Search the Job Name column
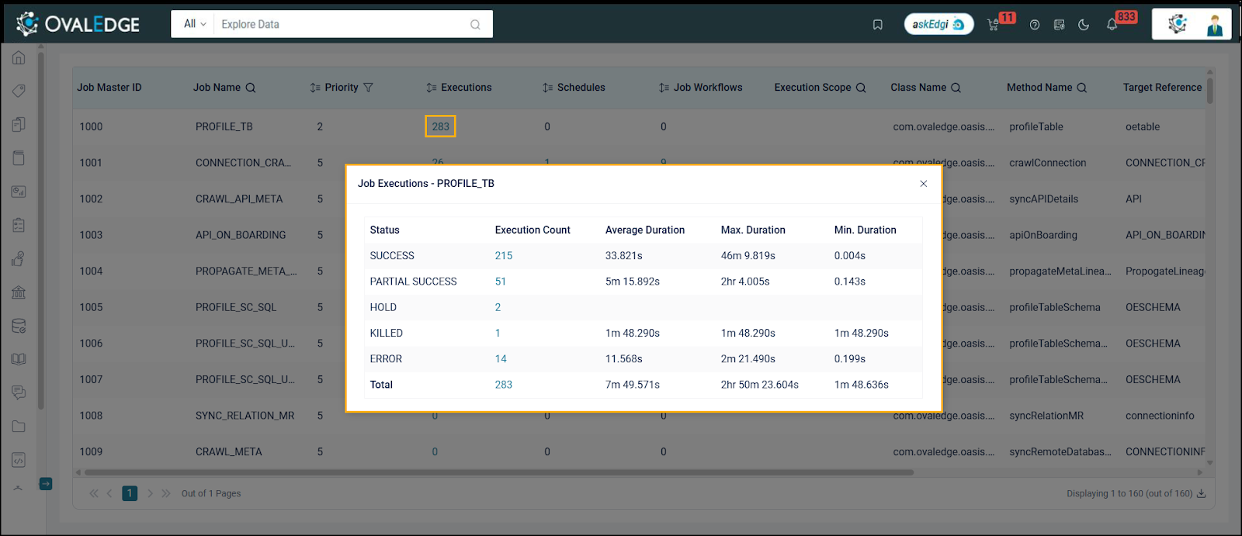Viewport: 1242px width, 536px height. 251,88
